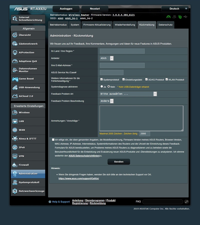Open the Wireless settings icon

click(x=15, y=112)
